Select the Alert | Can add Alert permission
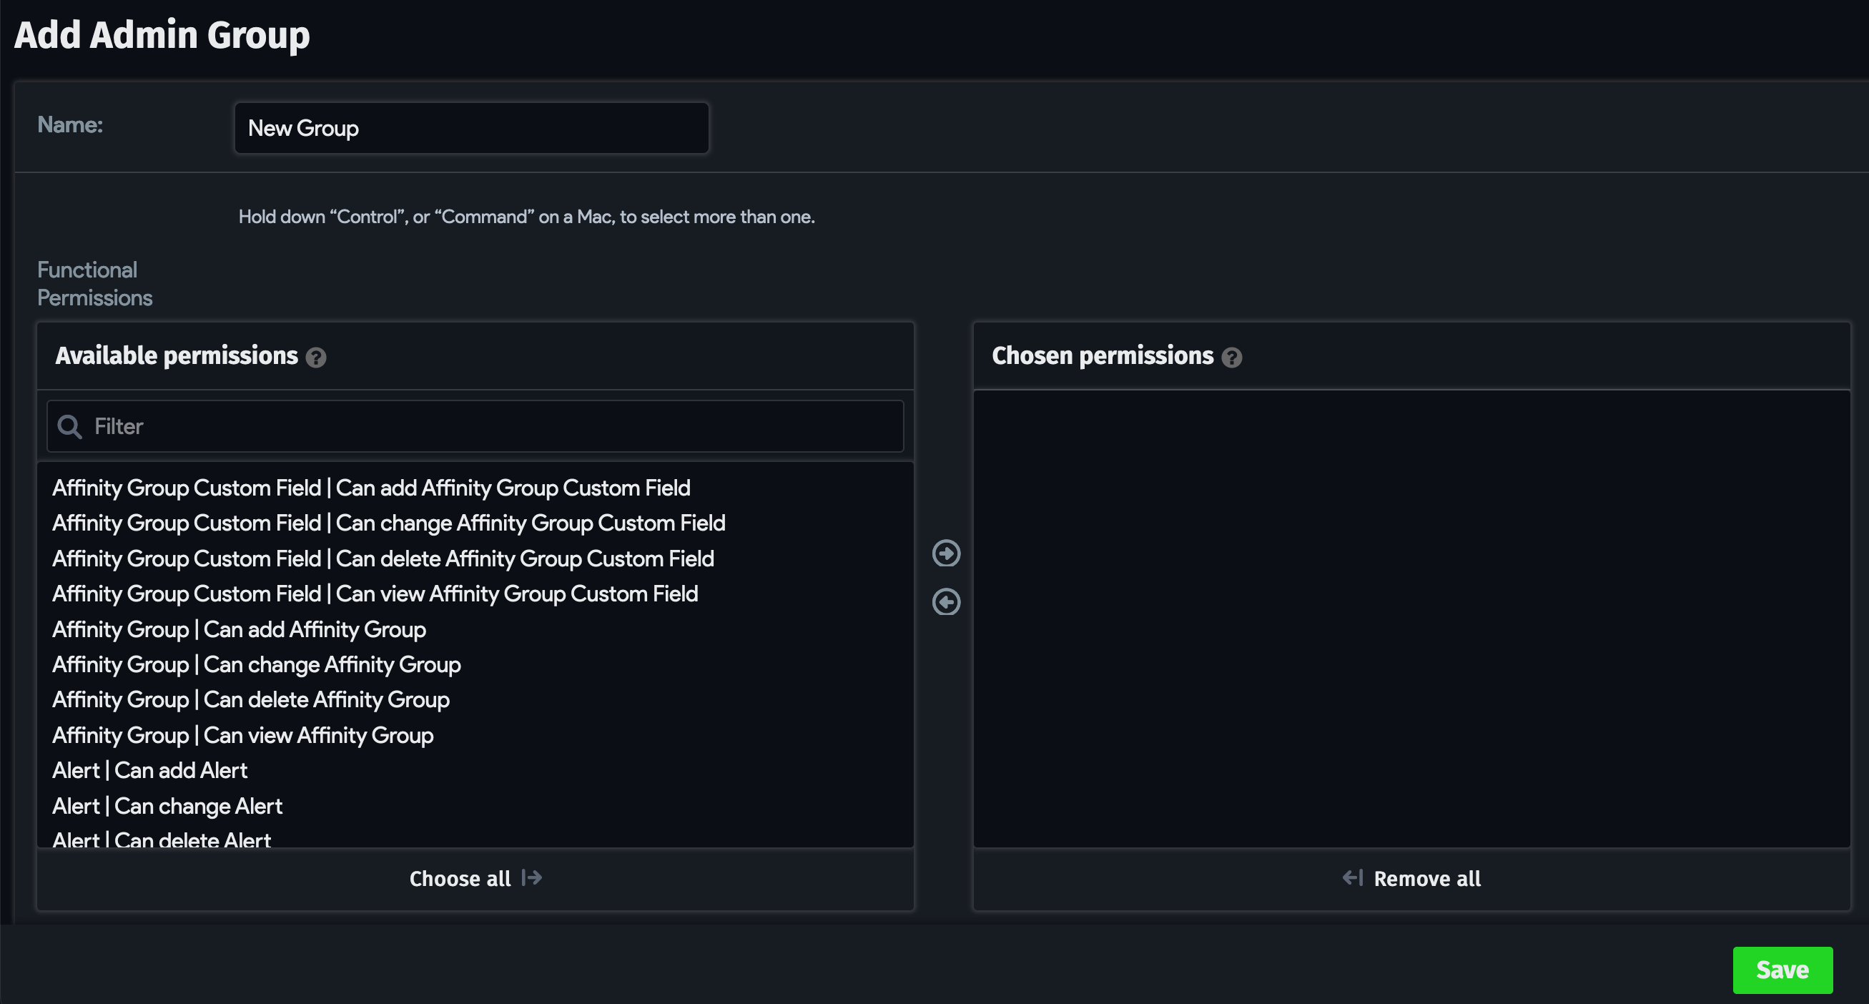 pyautogui.click(x=149, y=769)
